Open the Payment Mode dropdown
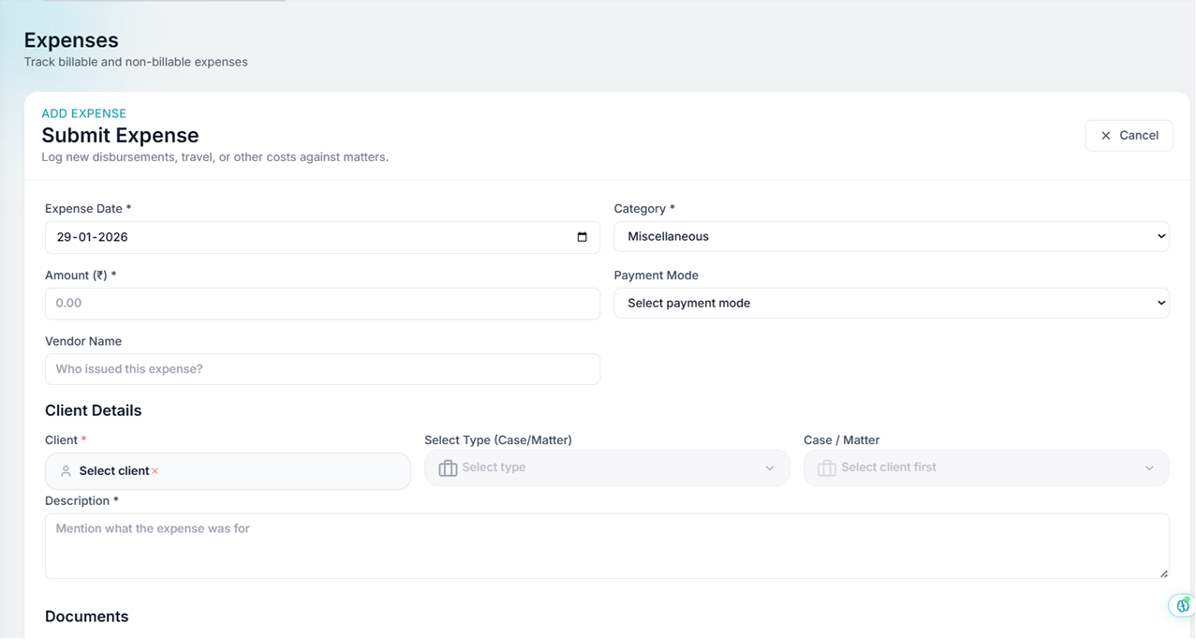 [x=891, y=303]
